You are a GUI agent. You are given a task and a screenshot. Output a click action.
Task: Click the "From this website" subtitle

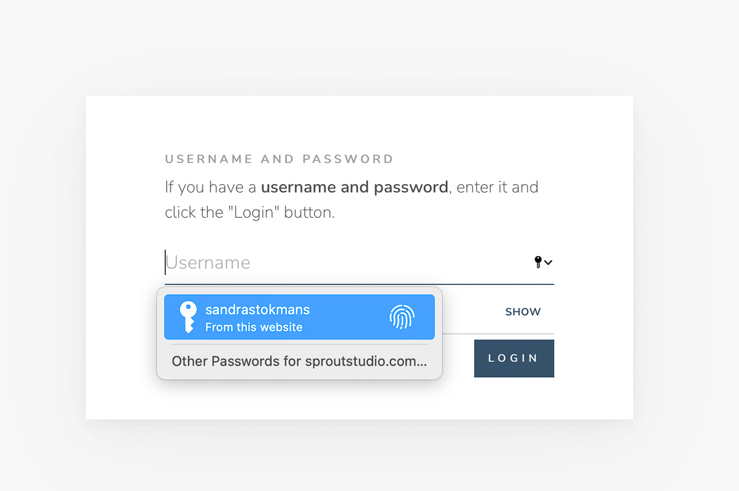tap(254, 327)
